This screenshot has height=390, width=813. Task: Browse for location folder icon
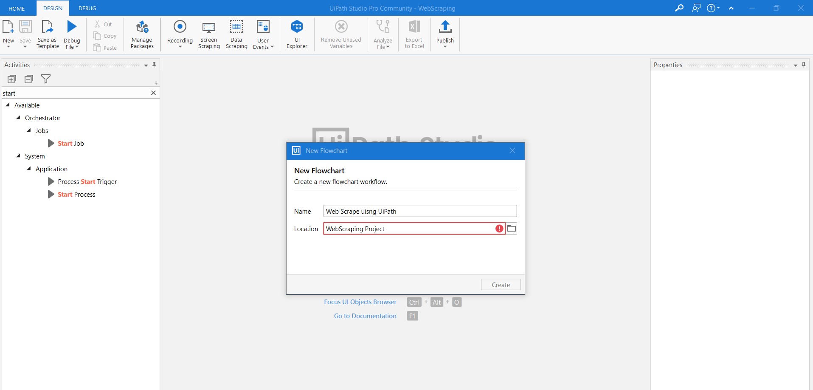pos(512,229)
